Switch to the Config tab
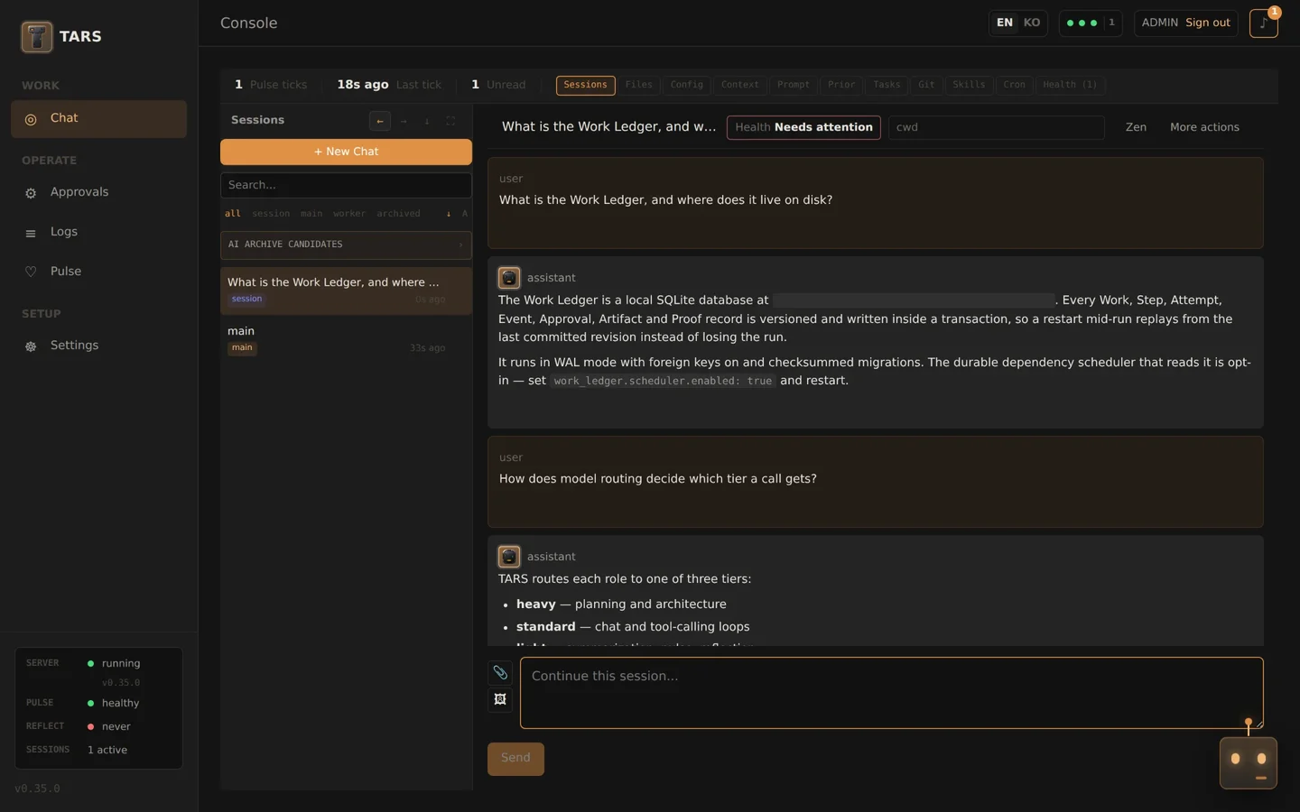Screen dimensions: 1300x812 (686, 85)
